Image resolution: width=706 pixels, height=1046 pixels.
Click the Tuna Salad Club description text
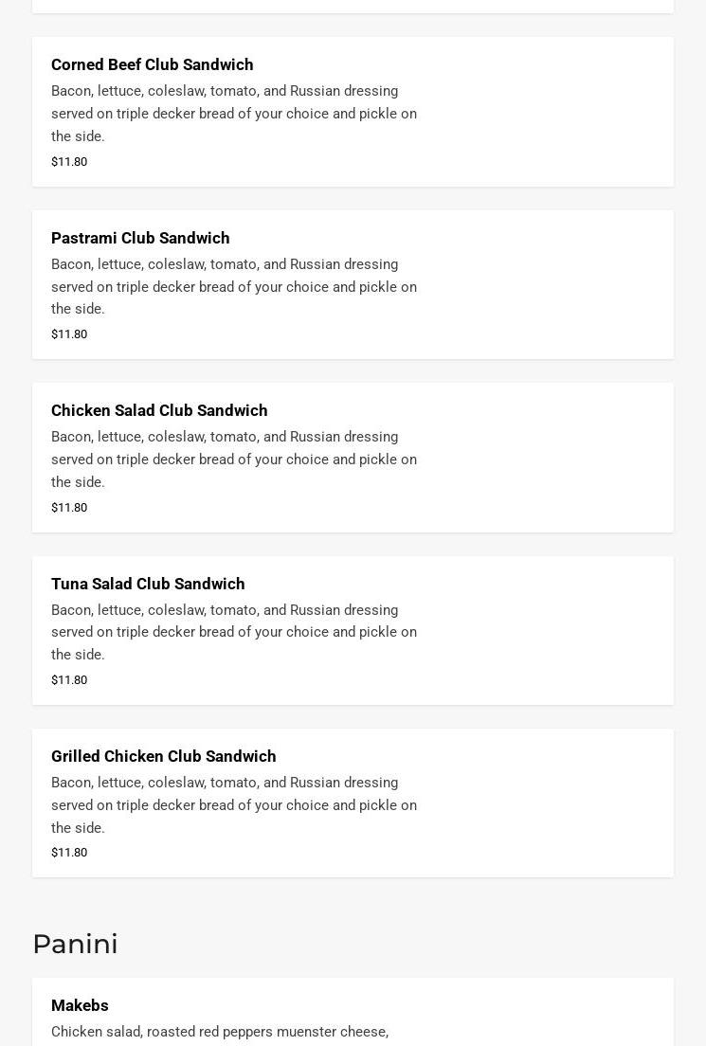tap(234, 632)
